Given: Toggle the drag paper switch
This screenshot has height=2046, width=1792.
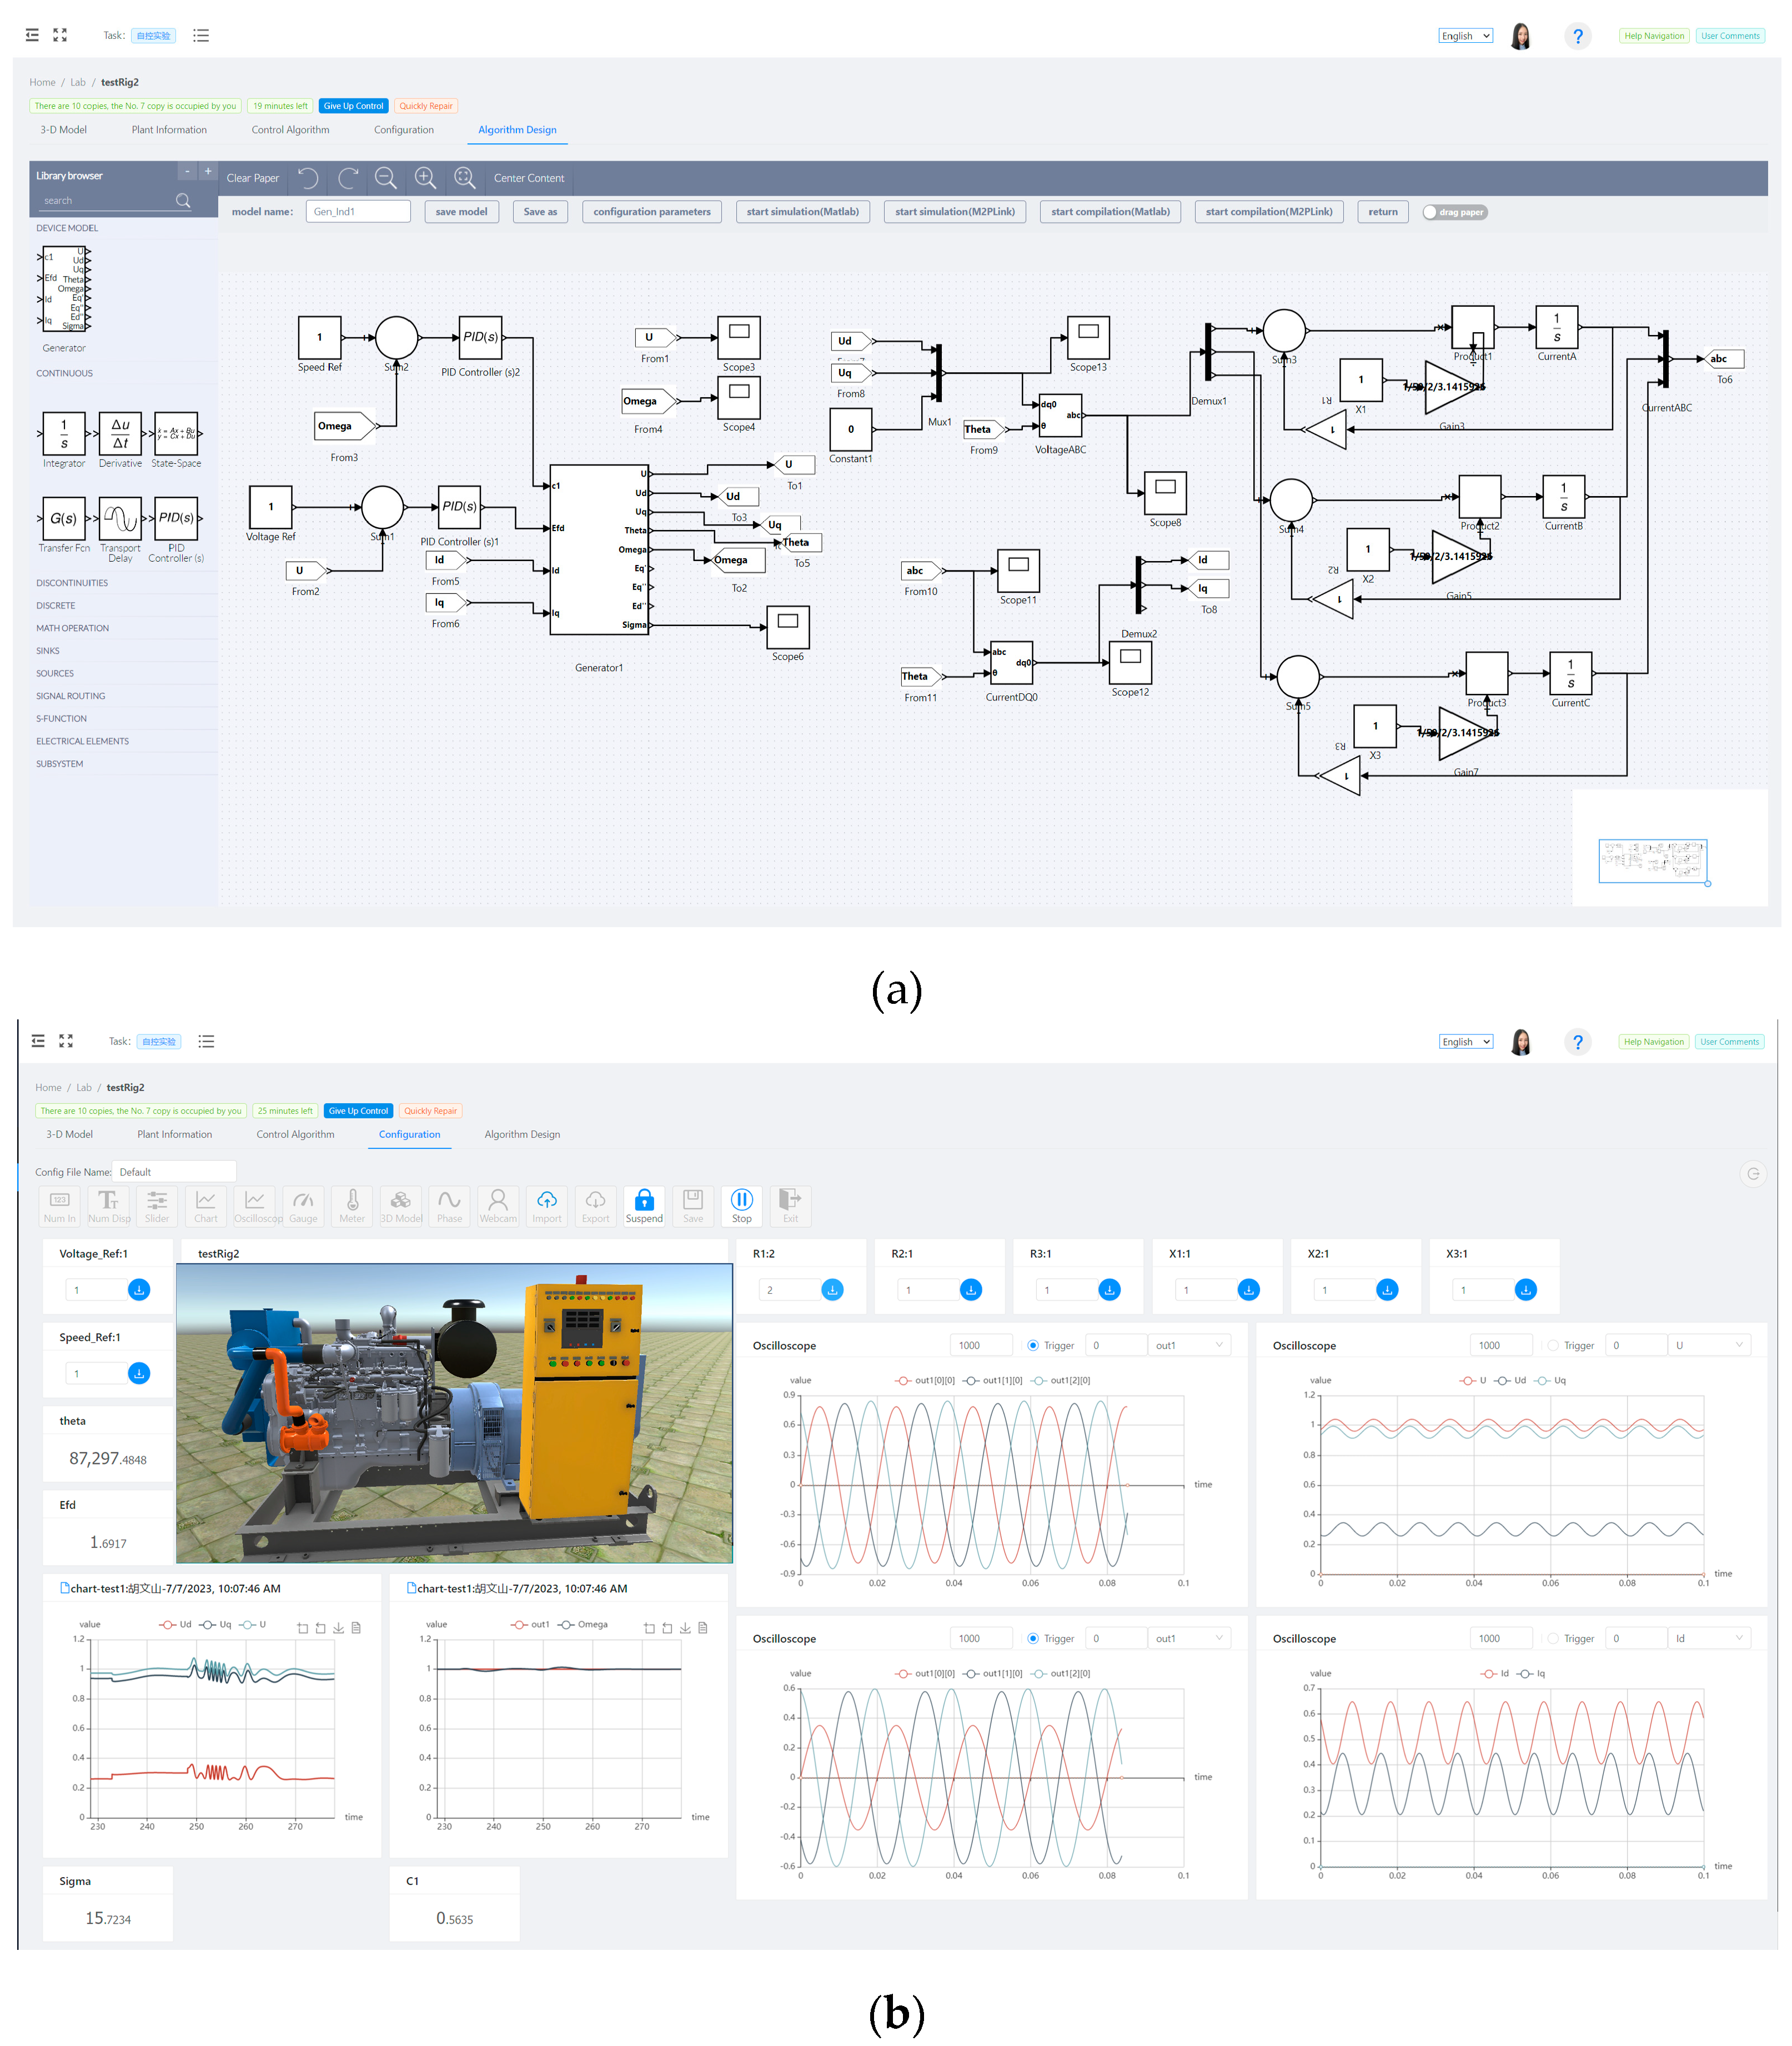Looking at the screenshot, I should click(1455, 212).
